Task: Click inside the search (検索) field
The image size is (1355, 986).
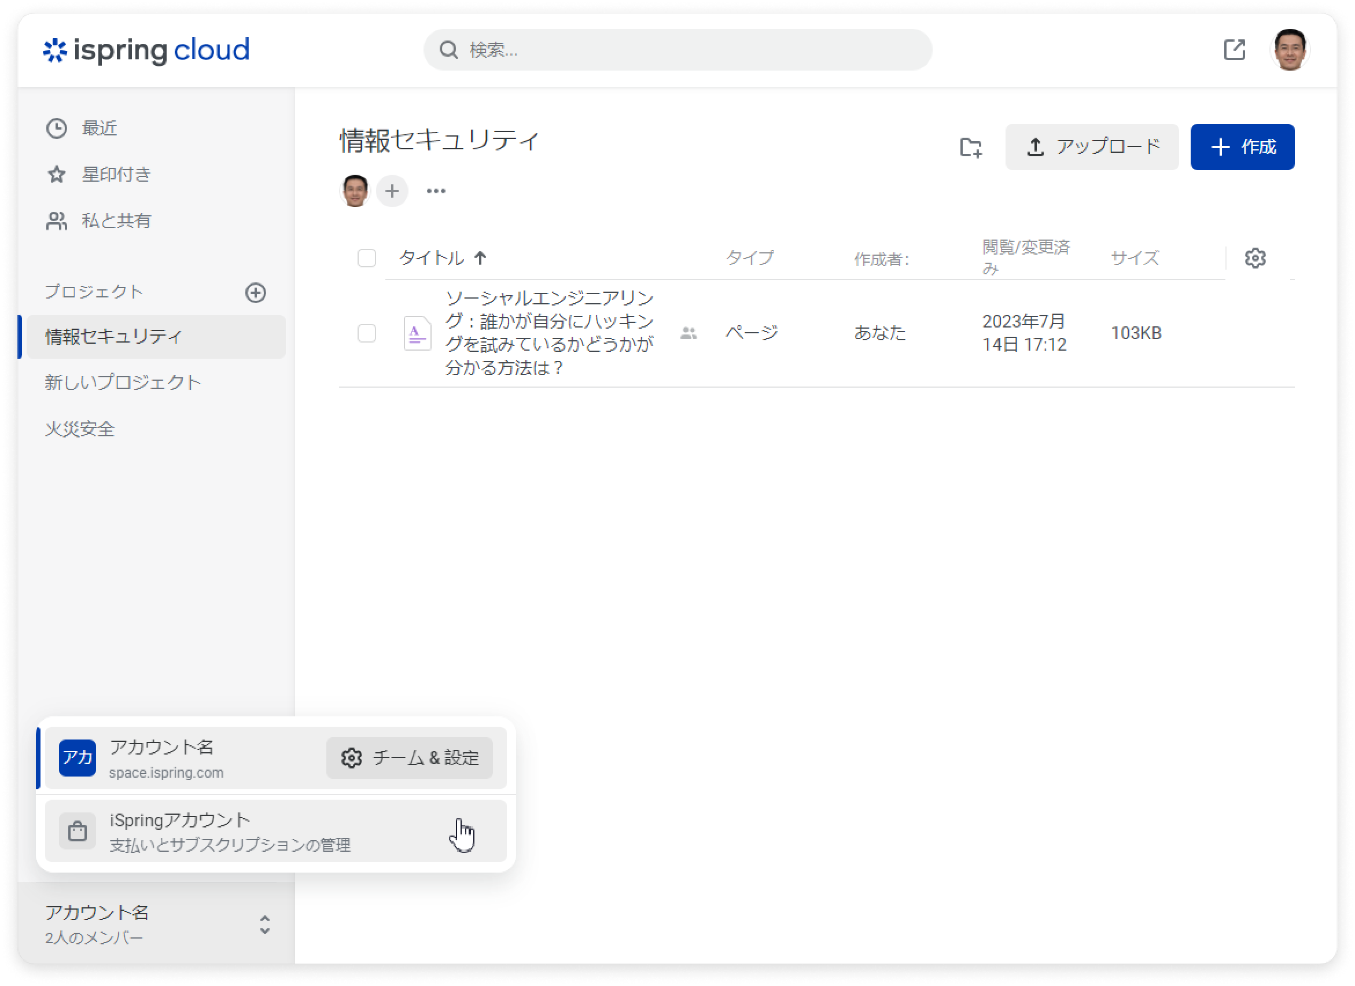Action: coord(675,50)
